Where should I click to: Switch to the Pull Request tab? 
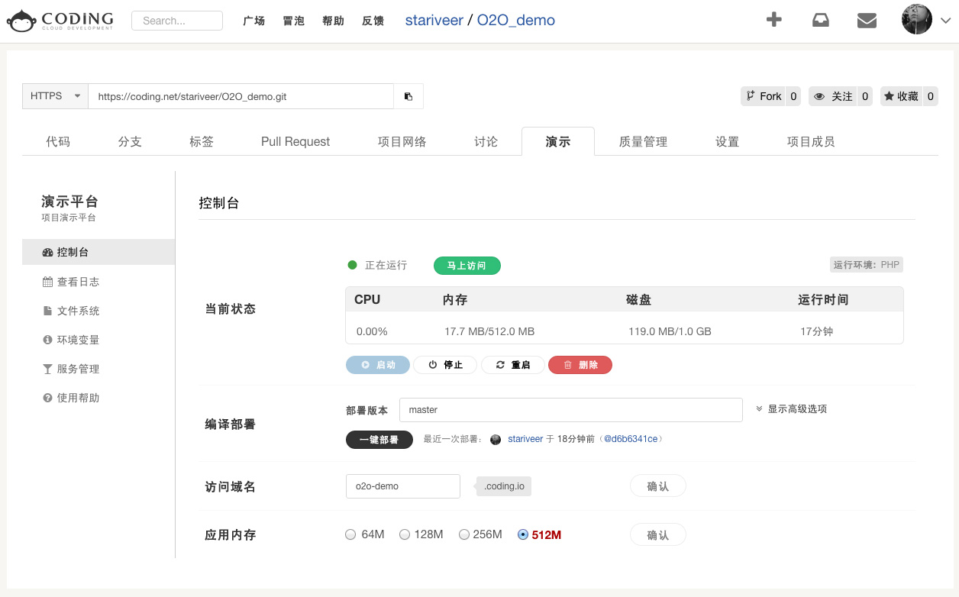tap(295, 141)
